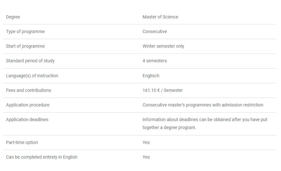281x171 pixels.
Task: Click 'Consecutive master's programmes with admission restriction'
Action: coord(203,105)
